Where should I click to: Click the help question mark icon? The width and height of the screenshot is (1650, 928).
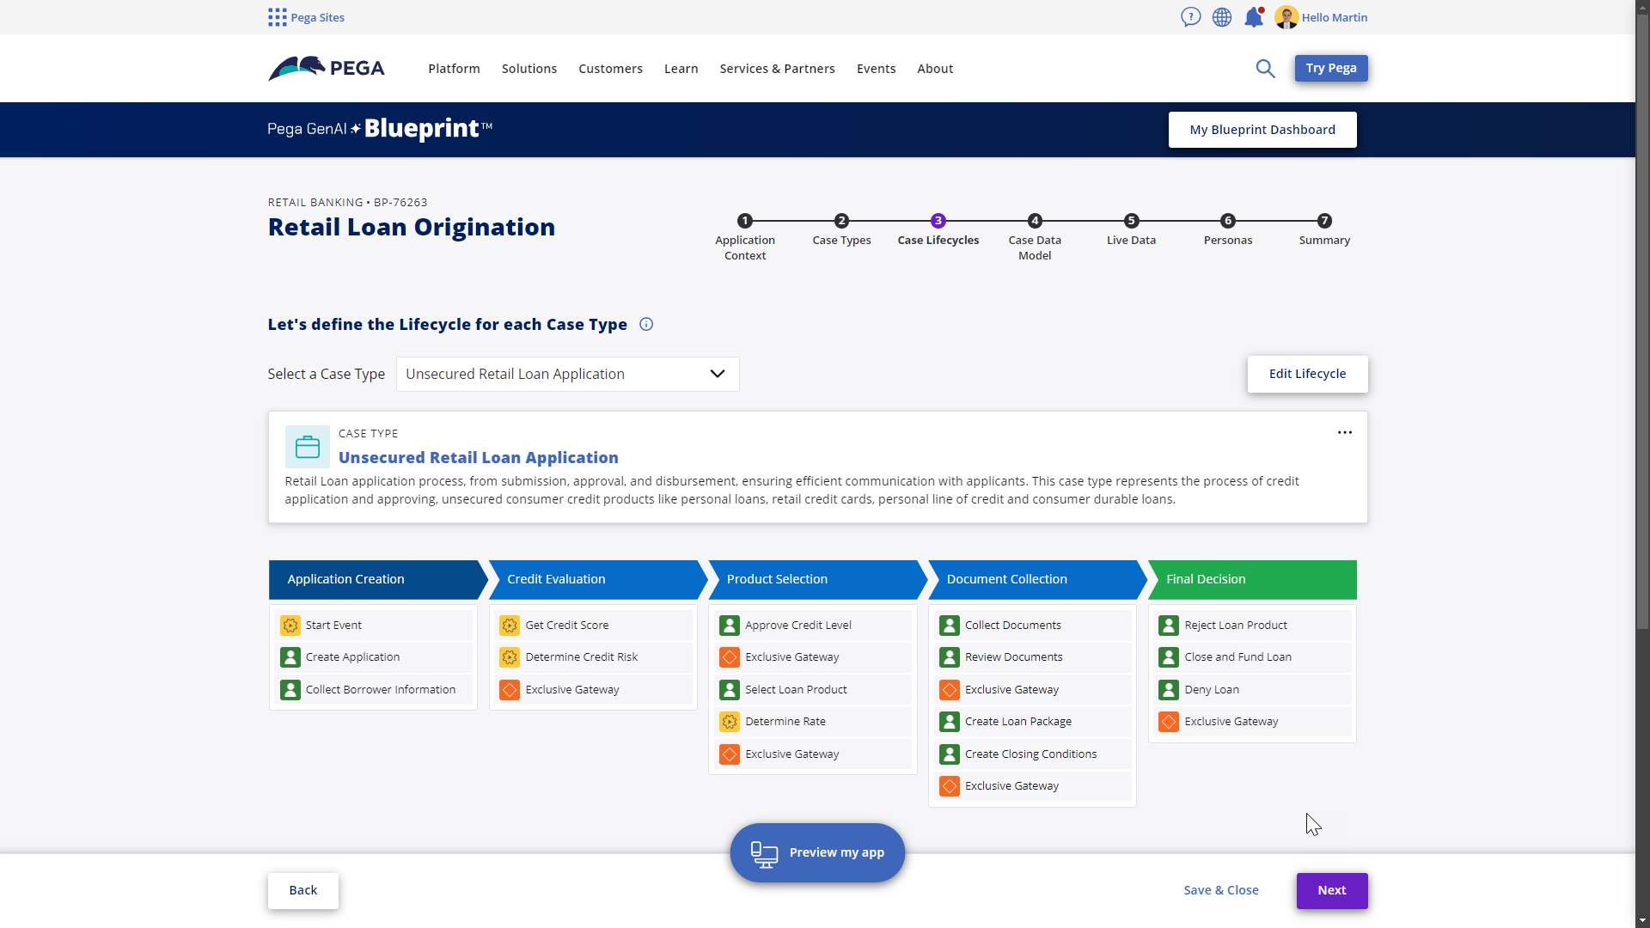(1190, 17)
